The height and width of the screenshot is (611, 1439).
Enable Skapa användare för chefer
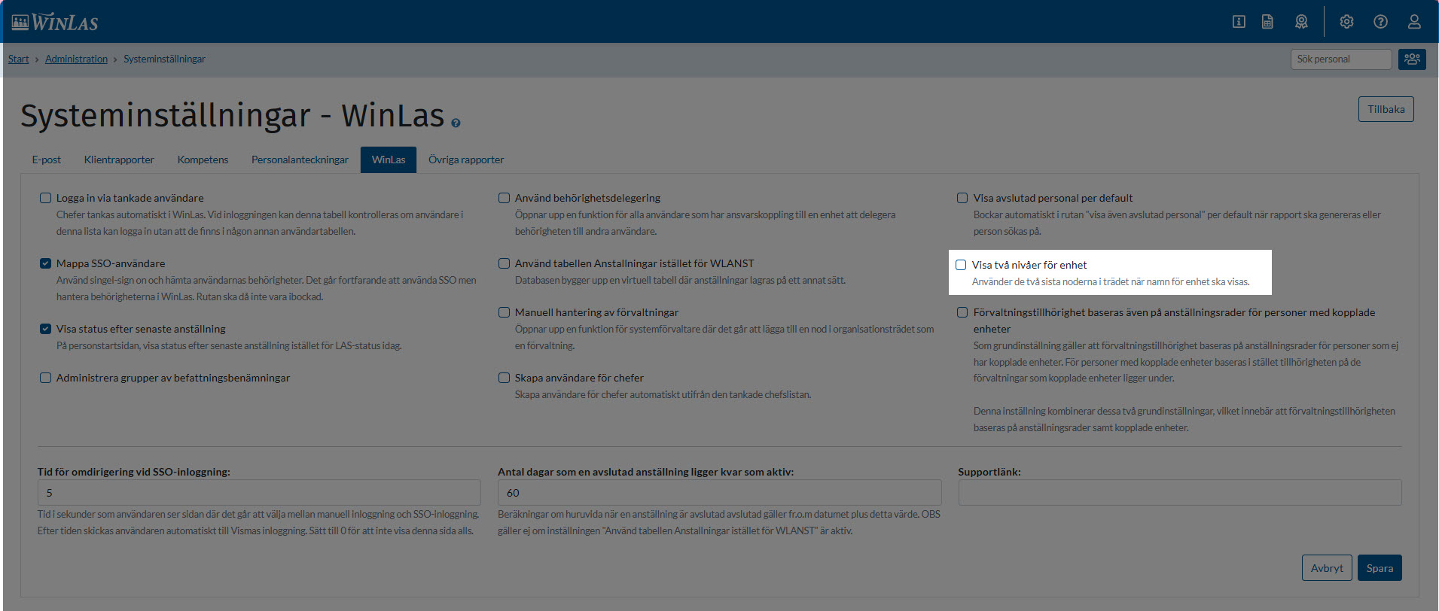505,378
